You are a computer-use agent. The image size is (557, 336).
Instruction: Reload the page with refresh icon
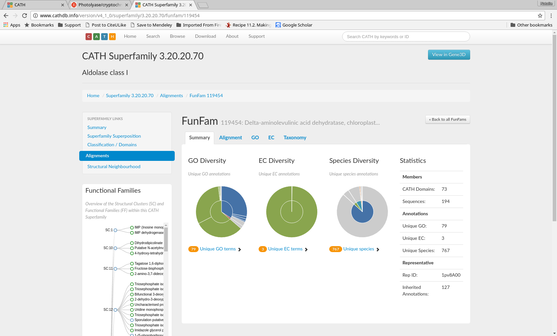tap(25, 16)
